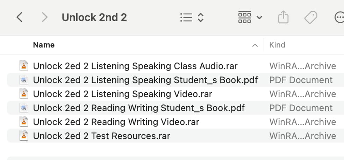Select Unlock 2ed 2 Listening Speaking Class Audio.rar
344x160 pixels.
tap(175, 66)
